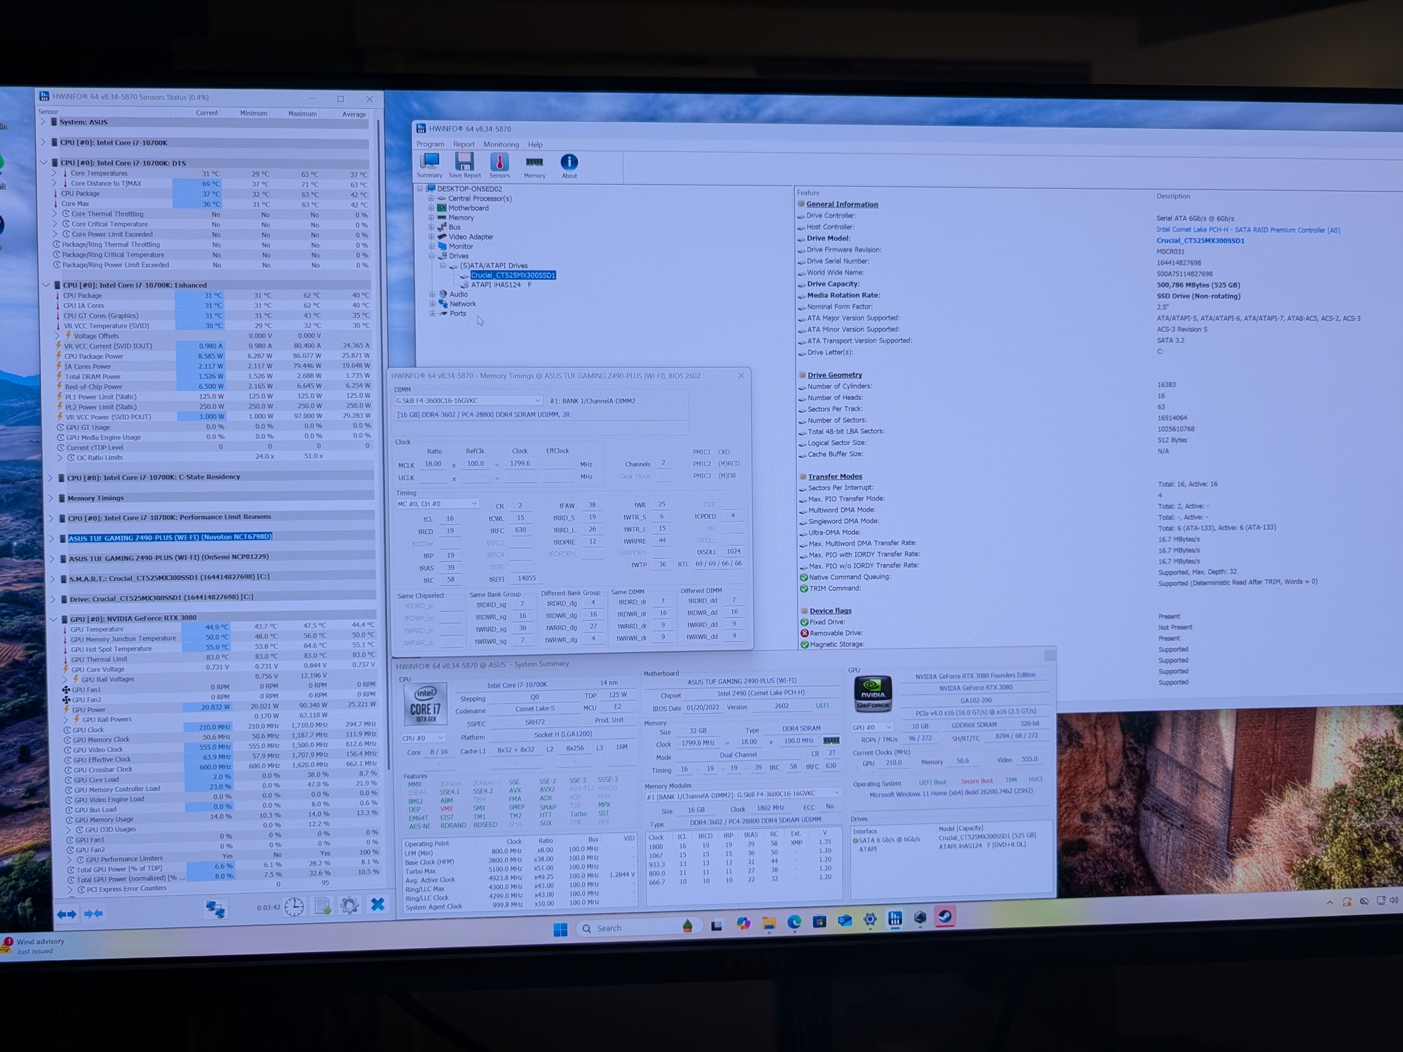Collapse the GPU [#0]: NVIDIA GeForce RTX 3080 group
The height and width of the screenshot is (1052, 1403).
pyautogui.click(x=54, y=618)
